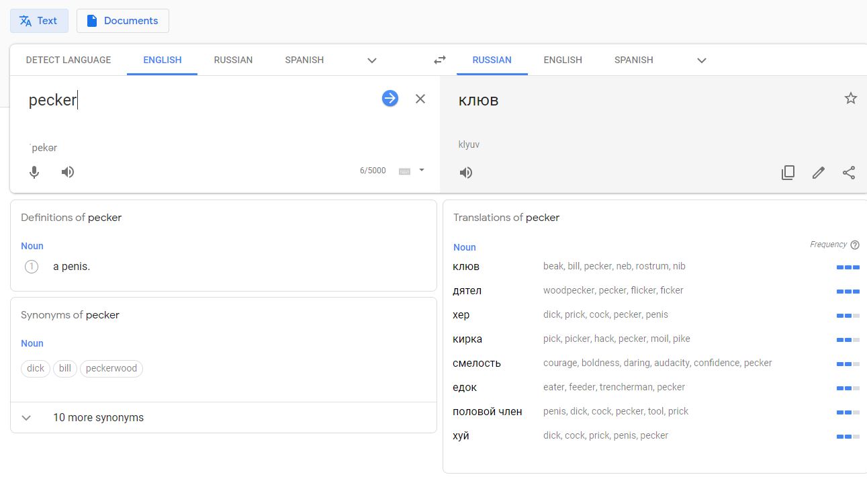Viewport: 867px width, 483px height.
Task: Click the frequency bar for 'смелость'
Action: click(848, 364)
